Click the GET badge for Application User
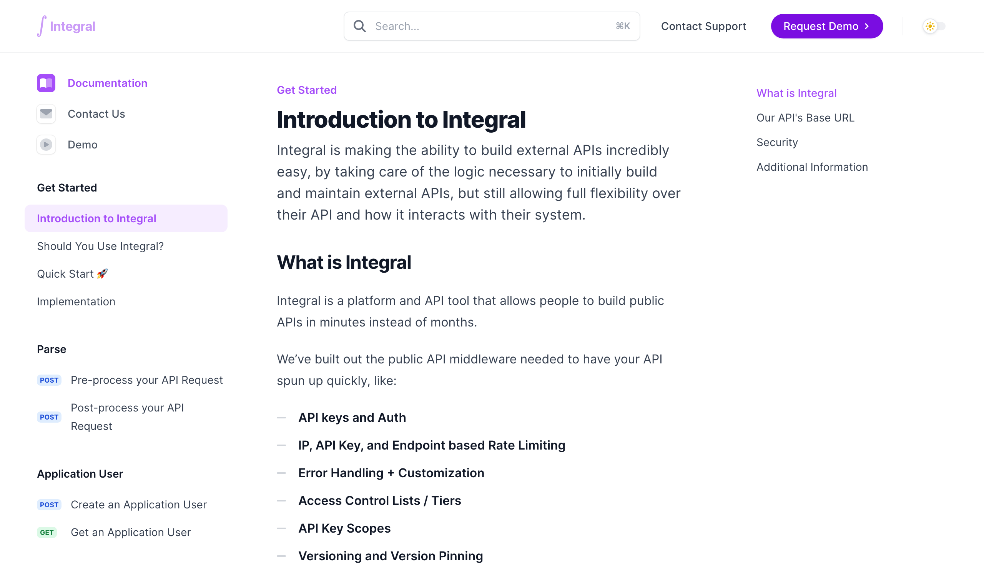This screenshot has width=984, height=573. (x=47, y=532)
